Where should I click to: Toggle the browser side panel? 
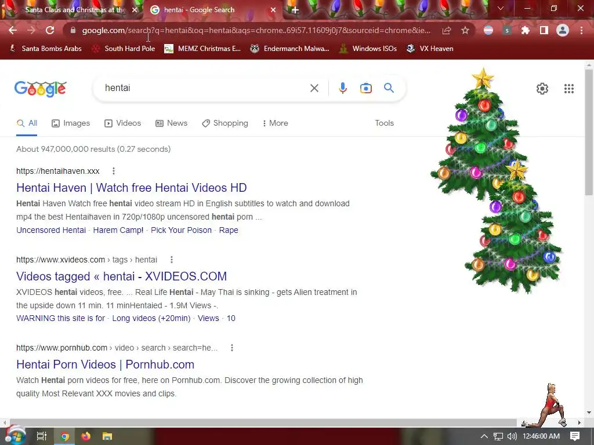coord(544,30)
